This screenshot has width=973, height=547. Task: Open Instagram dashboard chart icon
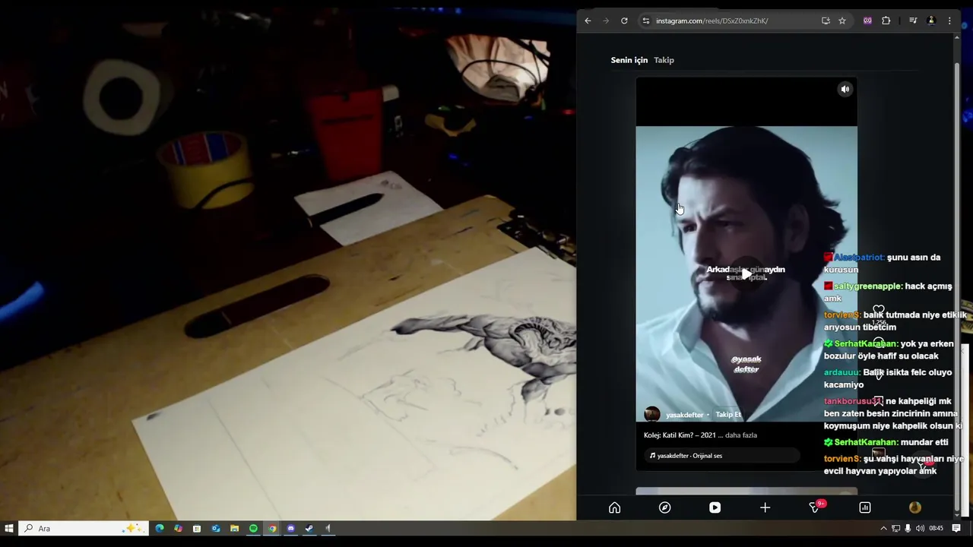pos(865,507)
